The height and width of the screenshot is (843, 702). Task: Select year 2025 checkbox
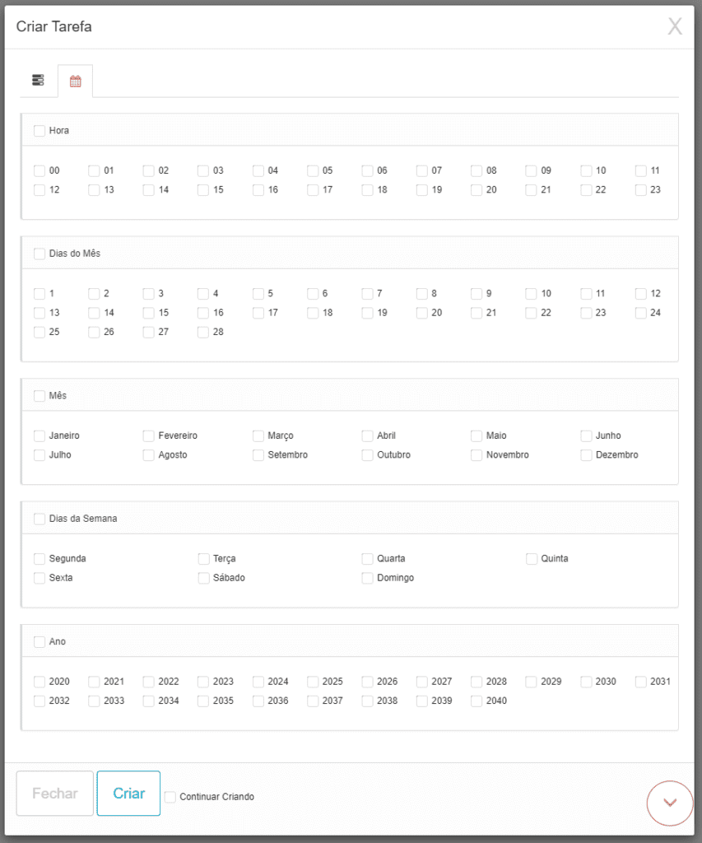pyautogui.click(x=313, y=682)
